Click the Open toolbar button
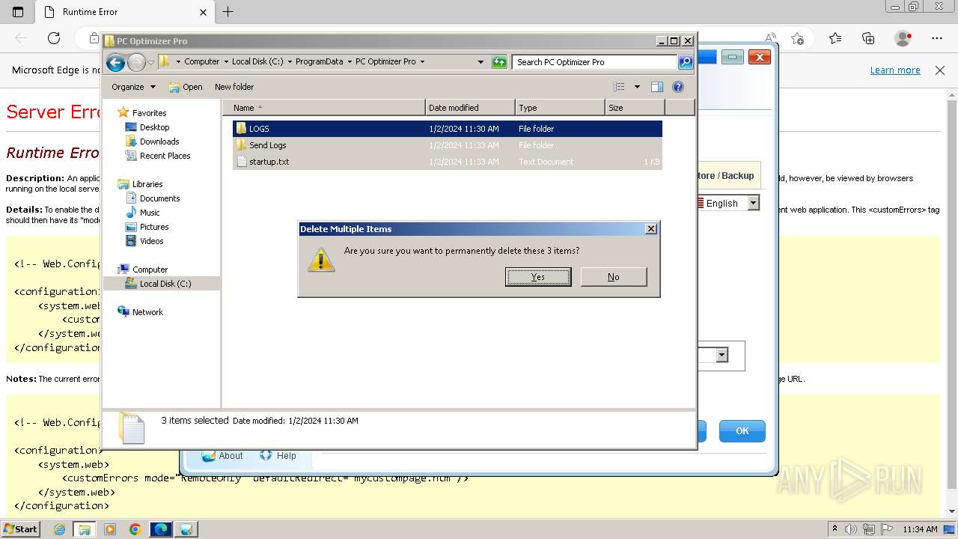This screenshot has height=539, width=958. tap(186, 87)
